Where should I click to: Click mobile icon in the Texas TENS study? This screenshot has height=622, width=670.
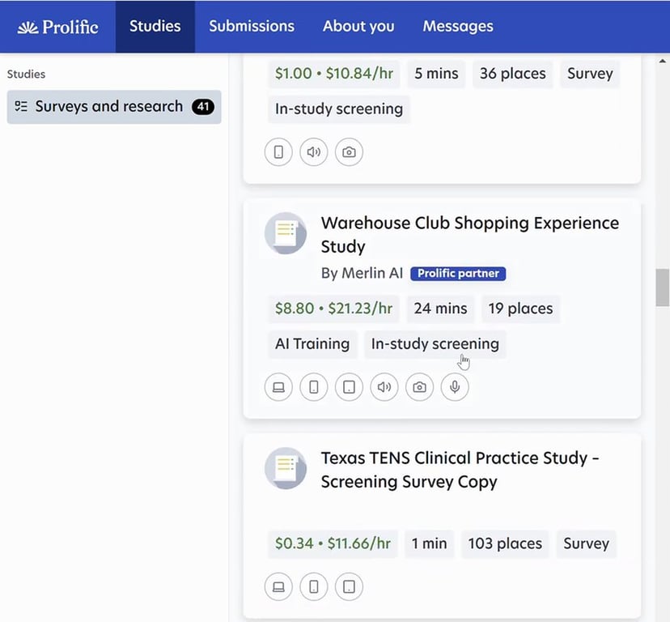click(314, 587)
